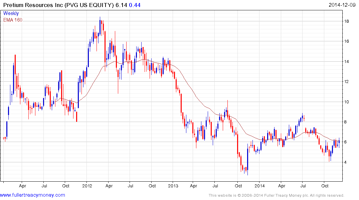Click the 'EMA 160' legend label

[13, 20]
